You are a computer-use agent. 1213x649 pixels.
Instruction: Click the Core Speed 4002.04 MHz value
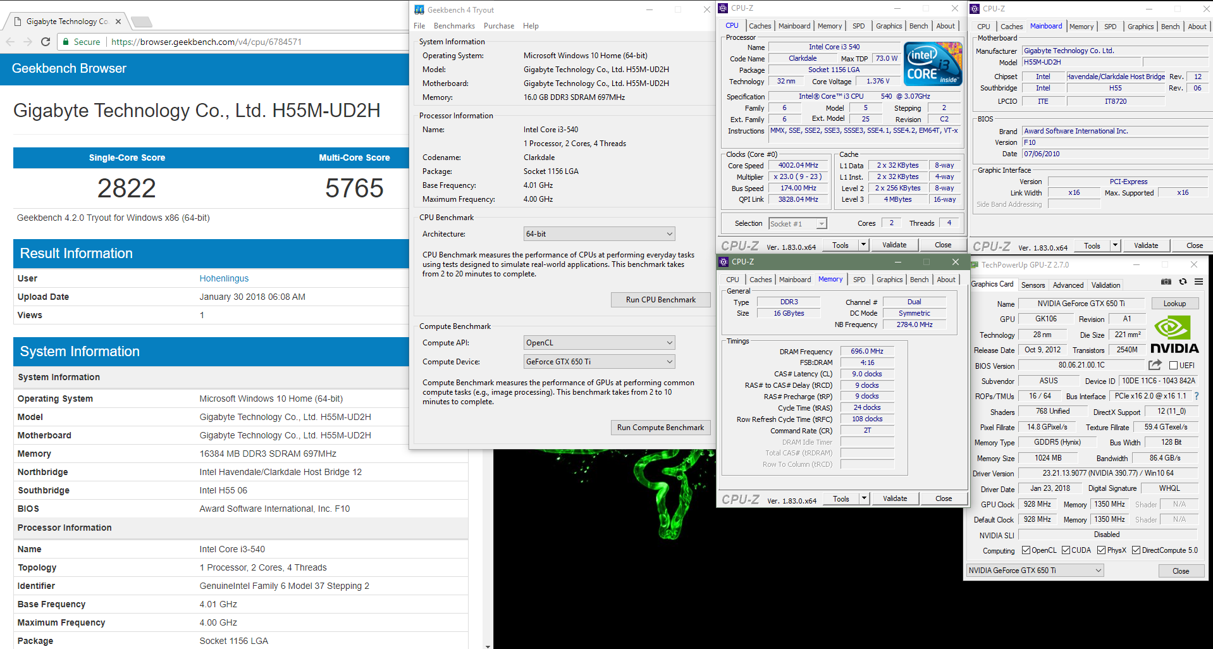[798, 165]
